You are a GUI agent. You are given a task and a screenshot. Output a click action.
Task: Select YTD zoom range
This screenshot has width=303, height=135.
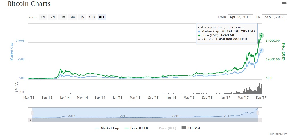point(92,17)
